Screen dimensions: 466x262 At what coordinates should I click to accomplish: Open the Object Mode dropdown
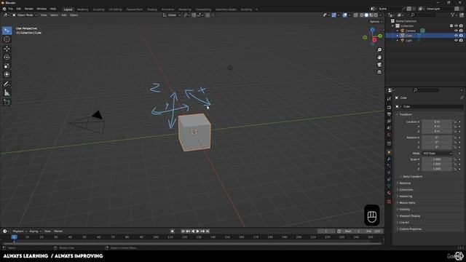pos(25,15)
